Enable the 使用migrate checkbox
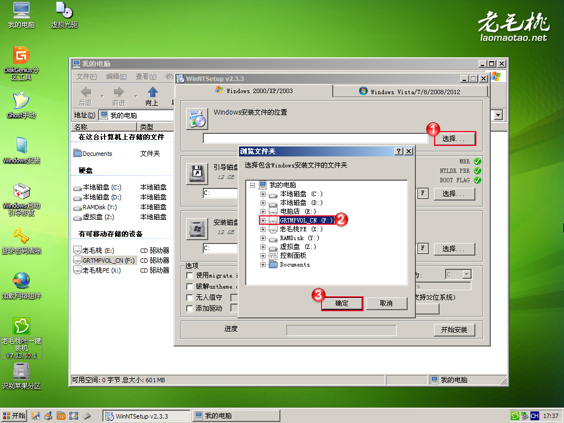 189,275
